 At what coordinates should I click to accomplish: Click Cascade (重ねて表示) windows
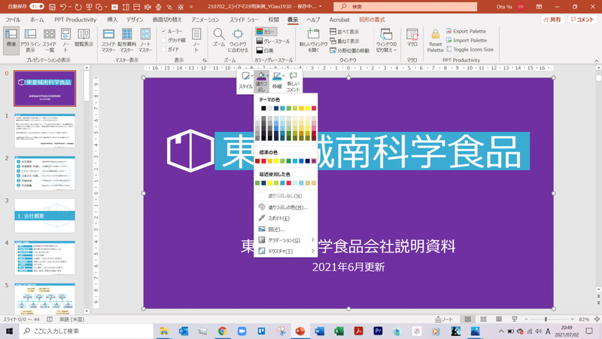[345, 41]
